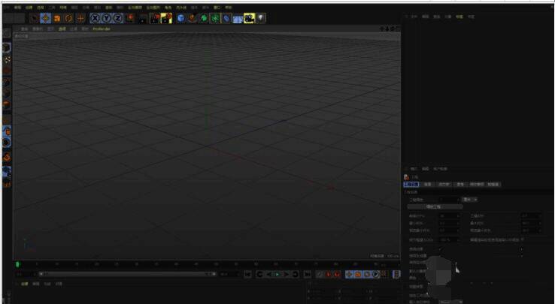Viewport: 555px width, 304px height.
Task: Click the green playhead on timeline
Action: click(17, 264)
